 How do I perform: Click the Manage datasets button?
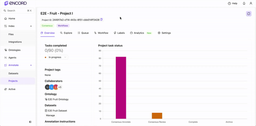pyautogui.click(x=51, y=115)
